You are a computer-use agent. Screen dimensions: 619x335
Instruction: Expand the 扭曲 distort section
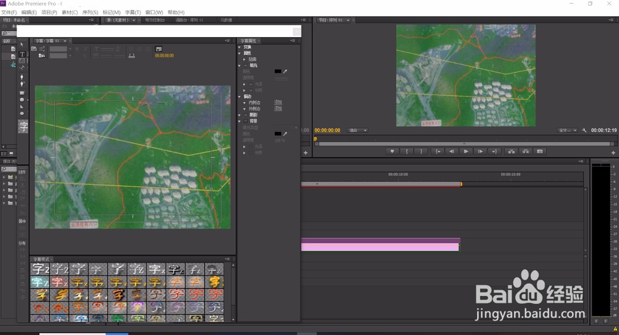pos(245,59)
